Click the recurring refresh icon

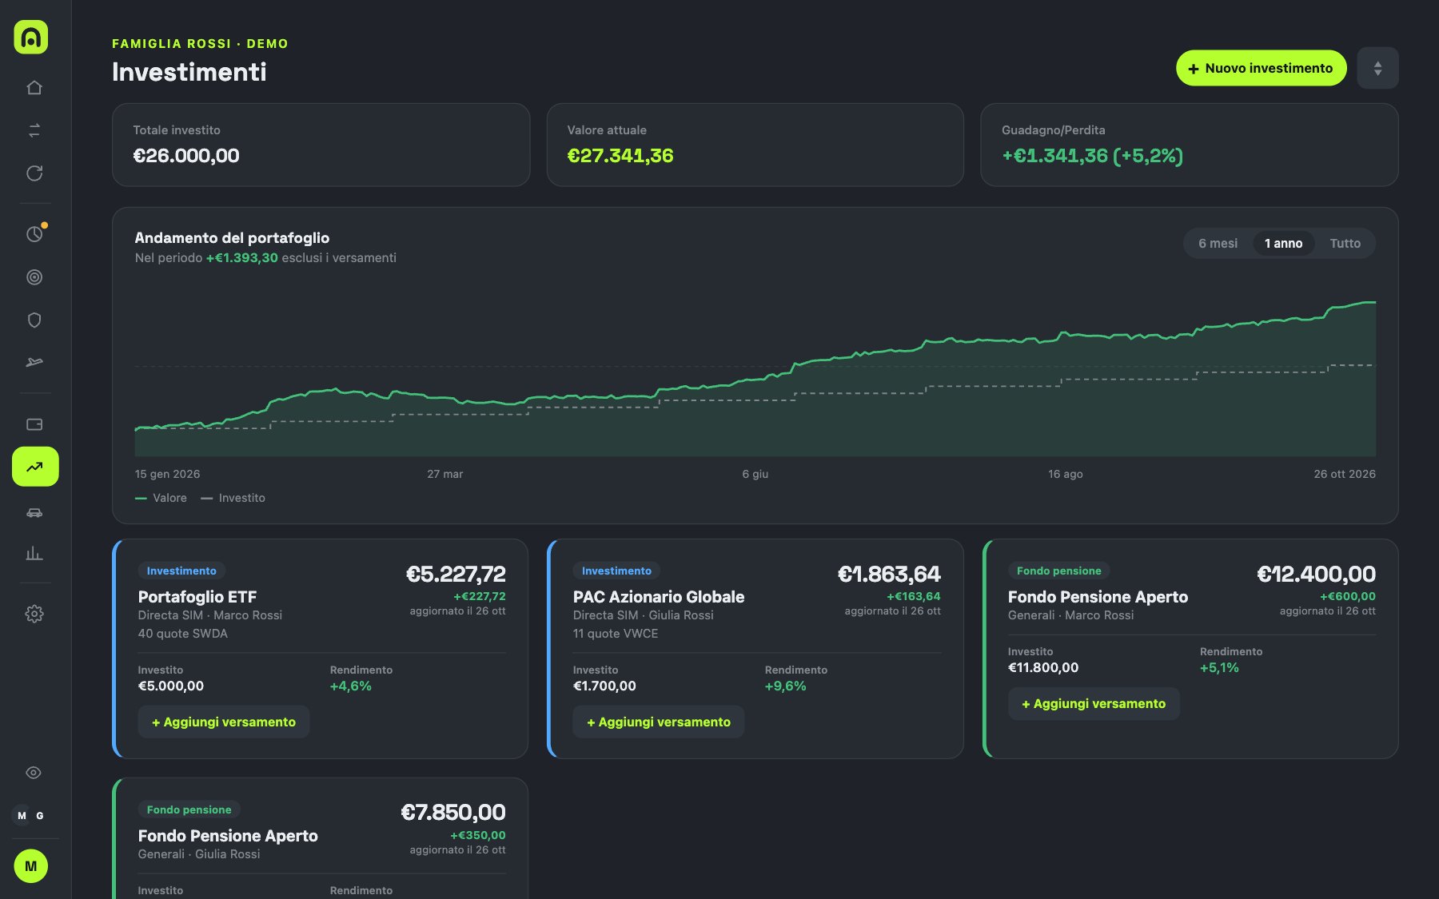[34, 173]
